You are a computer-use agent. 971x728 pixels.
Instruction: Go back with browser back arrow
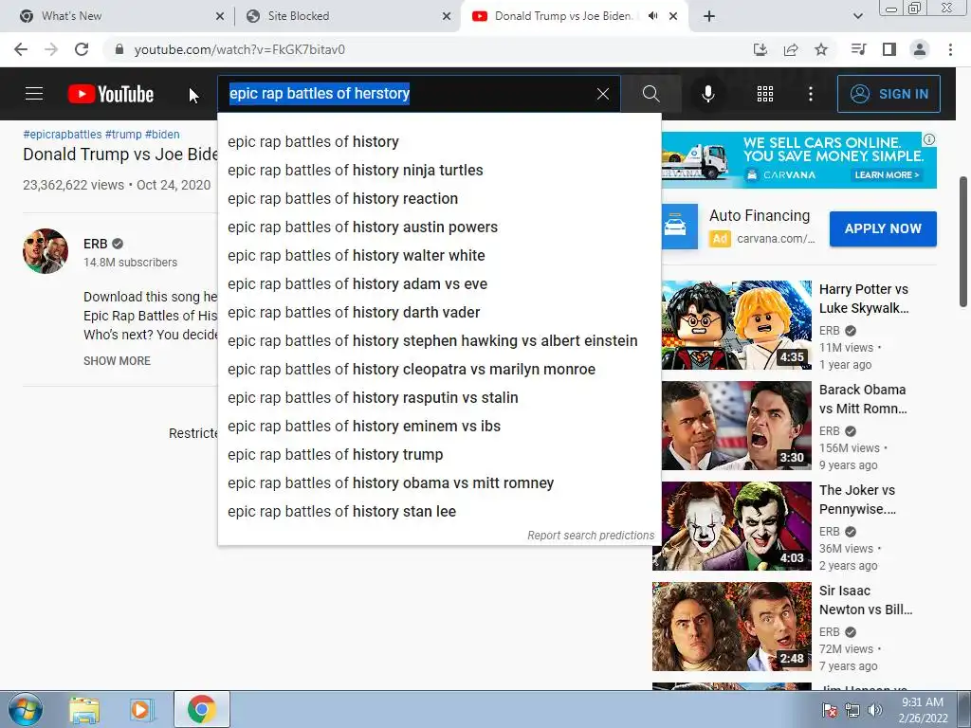(x=21, y=49)
